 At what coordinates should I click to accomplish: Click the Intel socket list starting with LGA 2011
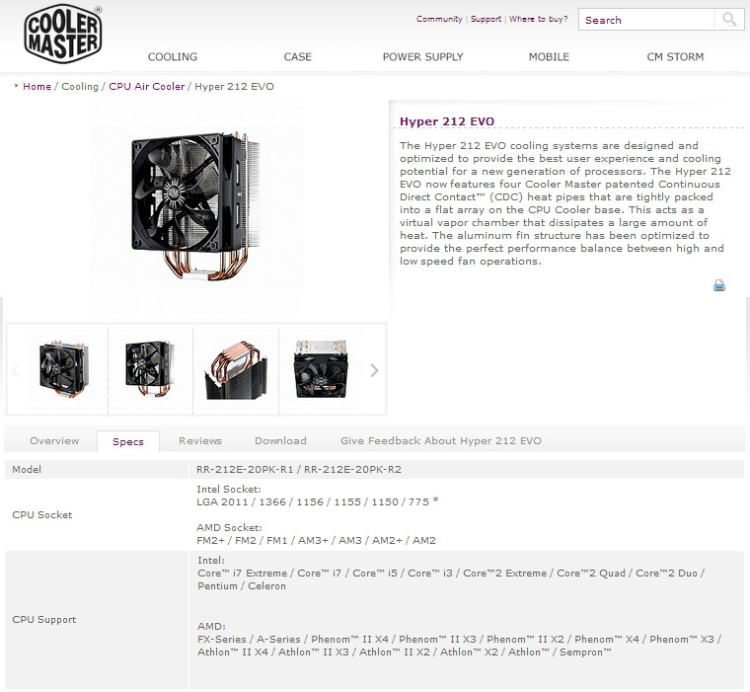pos(318,502)
